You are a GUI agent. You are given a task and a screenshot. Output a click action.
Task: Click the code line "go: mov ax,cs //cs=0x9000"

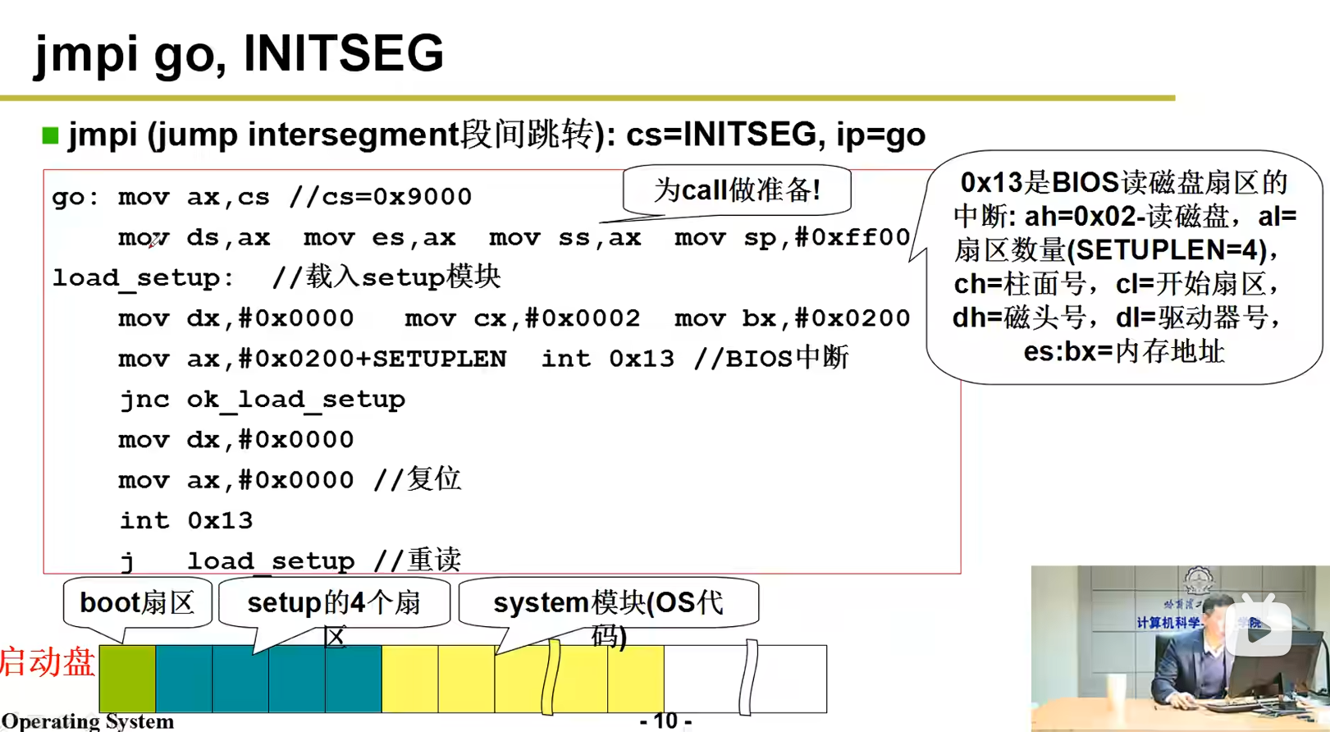262,197
